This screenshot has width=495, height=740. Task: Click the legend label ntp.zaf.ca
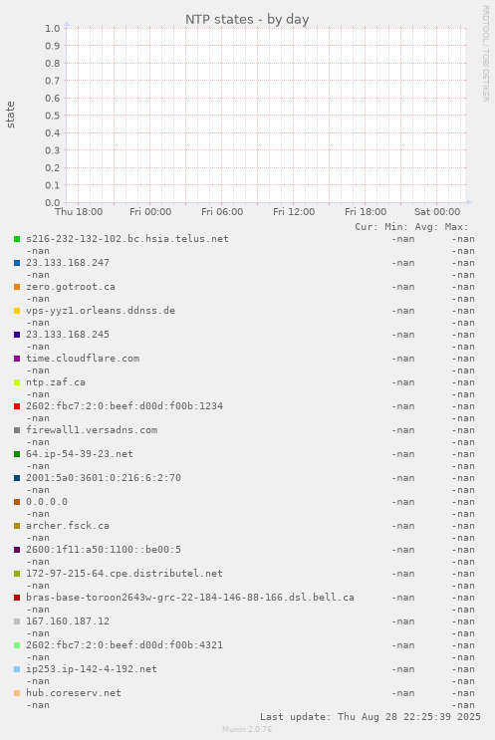[x=56, y=382]
